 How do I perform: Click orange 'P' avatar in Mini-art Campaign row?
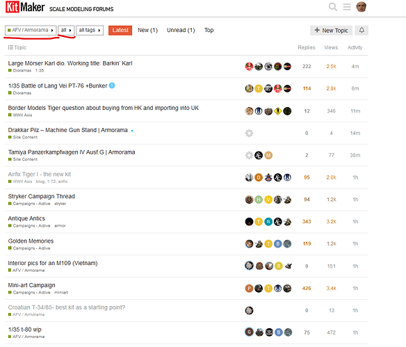pos(249,288)
